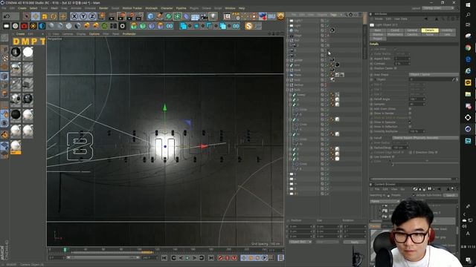Viewport: 476px width, 267px height.
Task: Go to end of animation
Action: tap(211, 258)
